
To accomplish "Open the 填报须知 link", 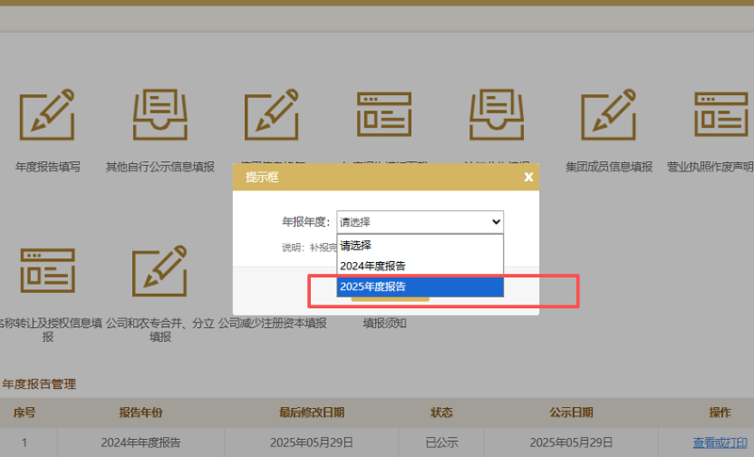I will pyautogui.click(x=385, y=323).
